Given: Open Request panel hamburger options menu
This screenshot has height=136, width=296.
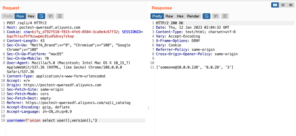Looking at the screenshot, I should coord(60,16).
